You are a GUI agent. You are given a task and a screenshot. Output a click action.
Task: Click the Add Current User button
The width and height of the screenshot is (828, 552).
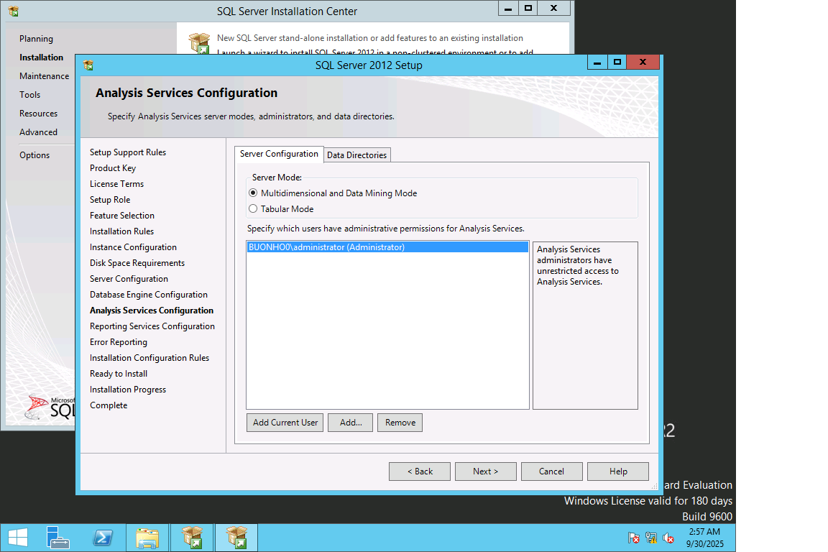pos(285,423)
